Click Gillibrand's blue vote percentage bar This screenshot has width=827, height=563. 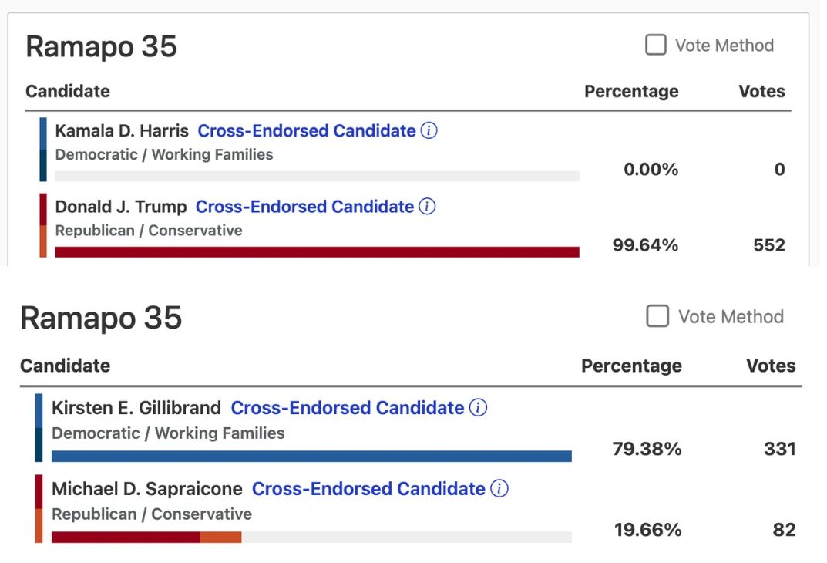pyautogui.click(x=311, y=456)
